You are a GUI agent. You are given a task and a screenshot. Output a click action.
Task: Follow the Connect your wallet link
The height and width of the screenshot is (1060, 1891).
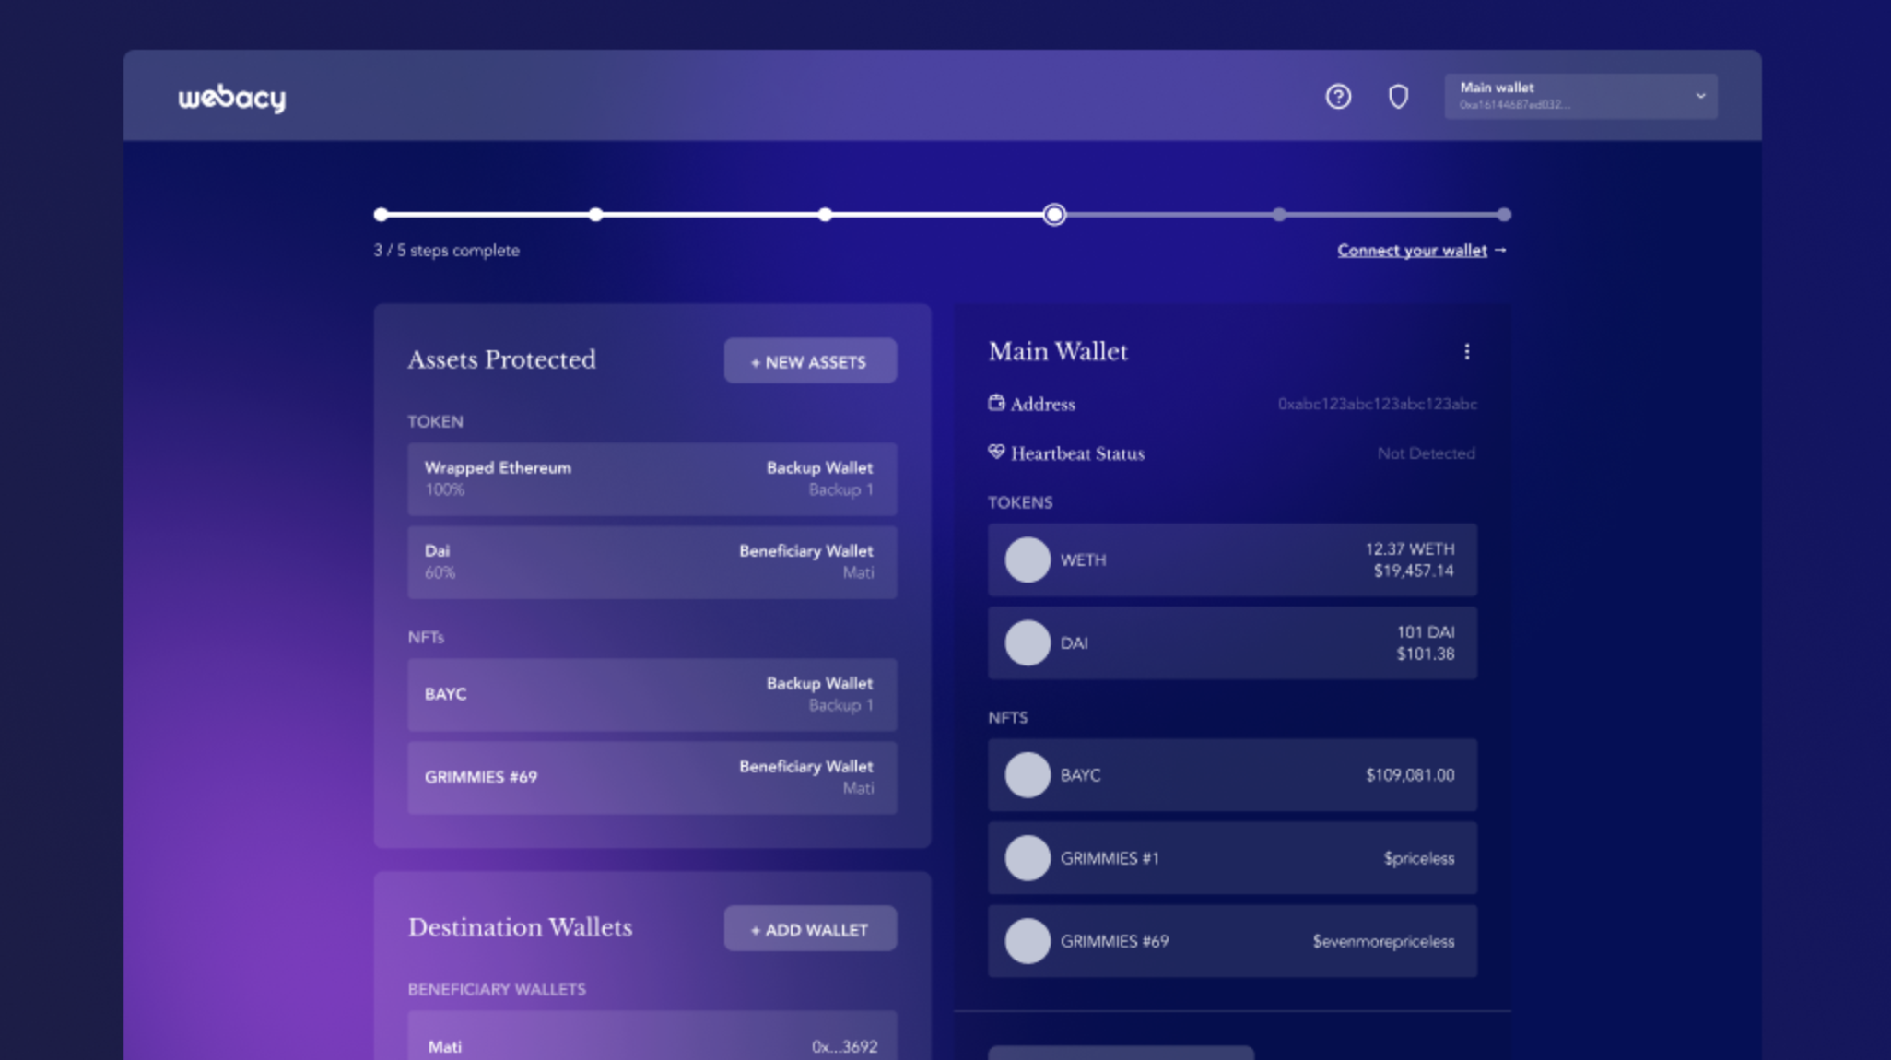[x=1412, y=251]
